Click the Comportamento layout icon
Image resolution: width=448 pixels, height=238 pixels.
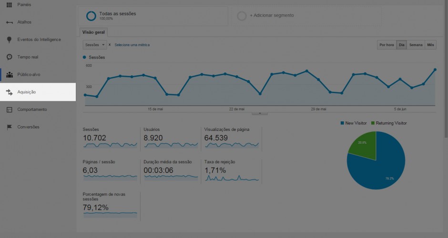pos(9,109)
